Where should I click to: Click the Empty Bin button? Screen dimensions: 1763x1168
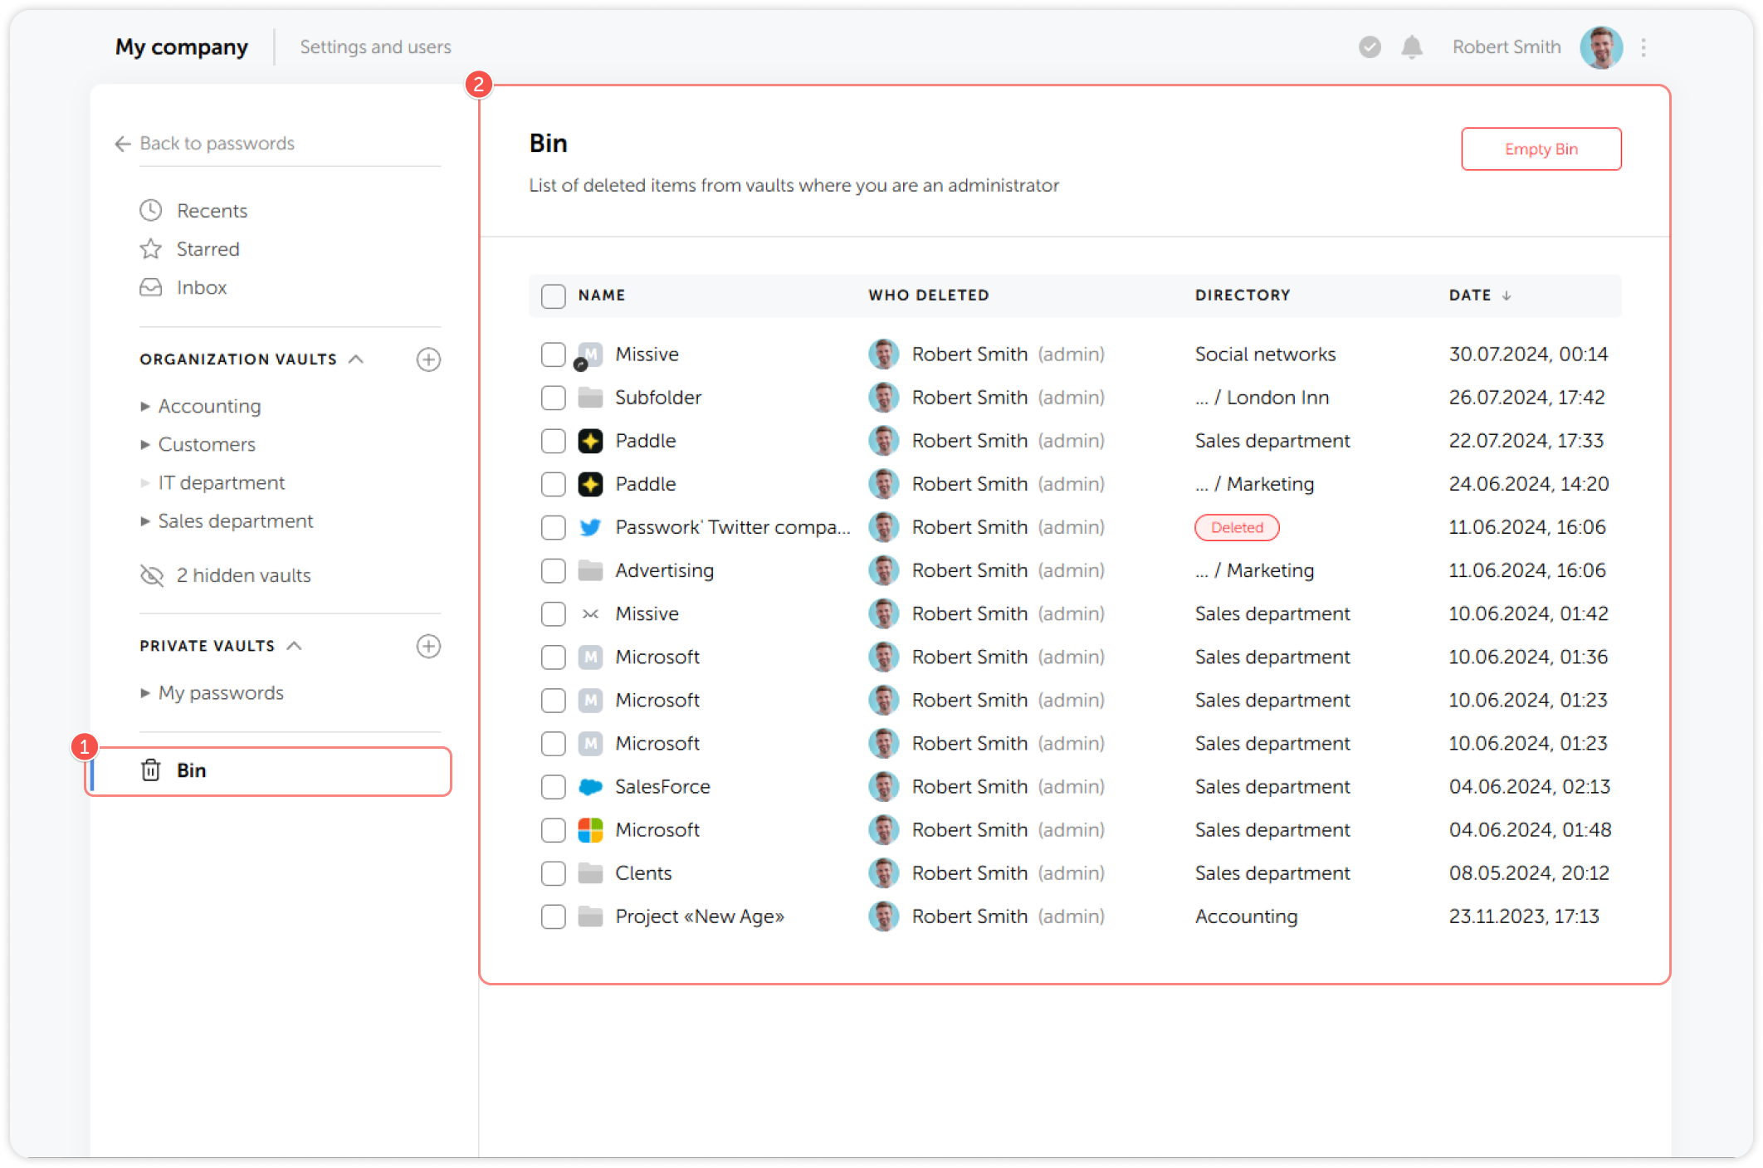(1541, 149)
